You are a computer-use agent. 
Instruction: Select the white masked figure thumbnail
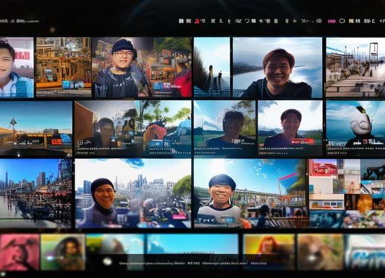point(355,128)
